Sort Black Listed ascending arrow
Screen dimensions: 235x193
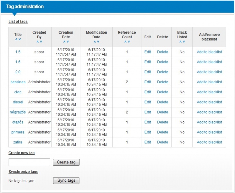tap(181, 42)
